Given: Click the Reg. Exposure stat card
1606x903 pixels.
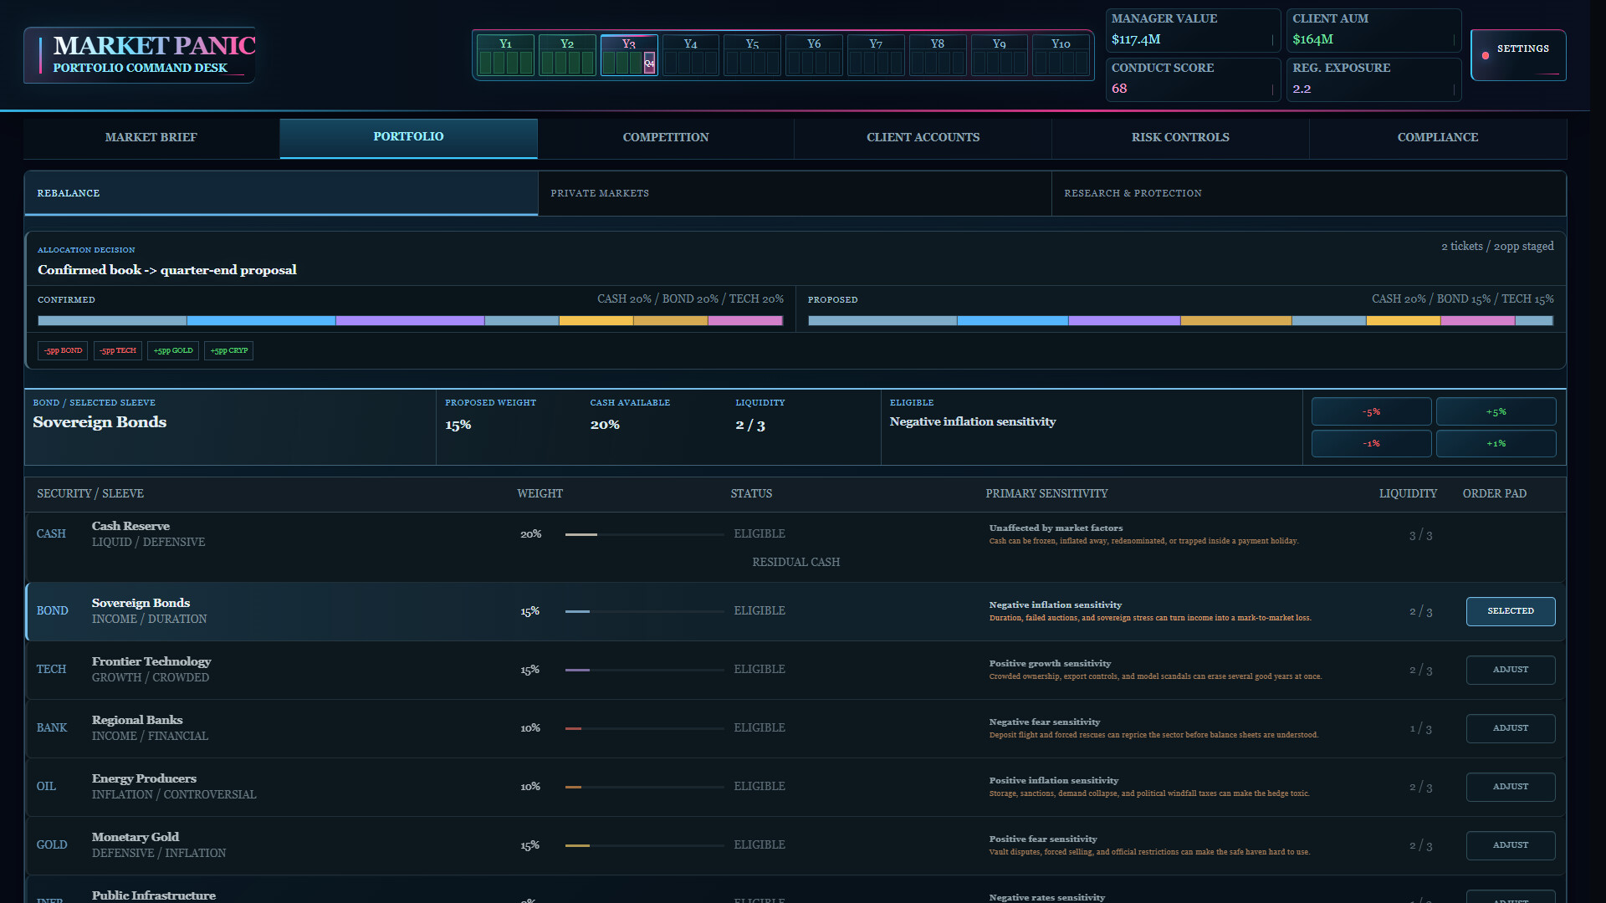Looking at the screenshot, I should coord(1373,79).
